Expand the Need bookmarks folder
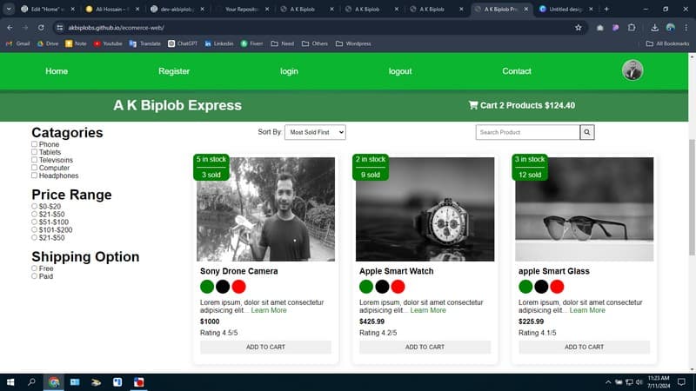696x391 pixels. (282, 43)
